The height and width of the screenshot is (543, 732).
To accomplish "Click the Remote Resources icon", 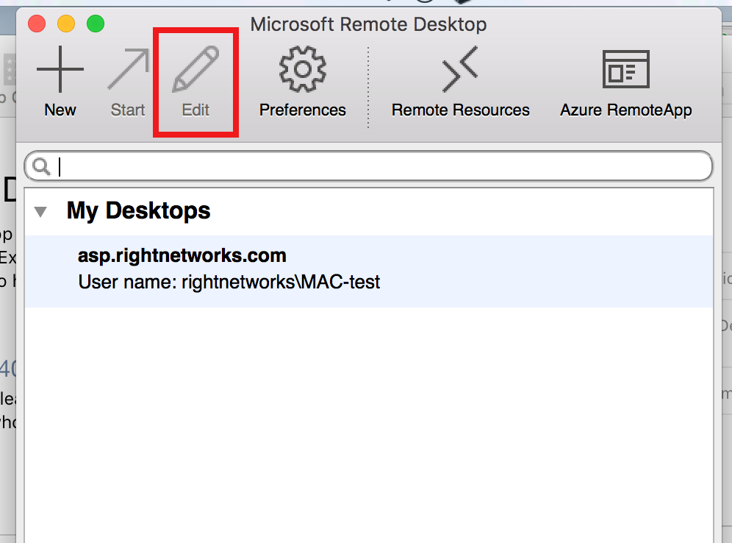I will [x=460, y=69].
